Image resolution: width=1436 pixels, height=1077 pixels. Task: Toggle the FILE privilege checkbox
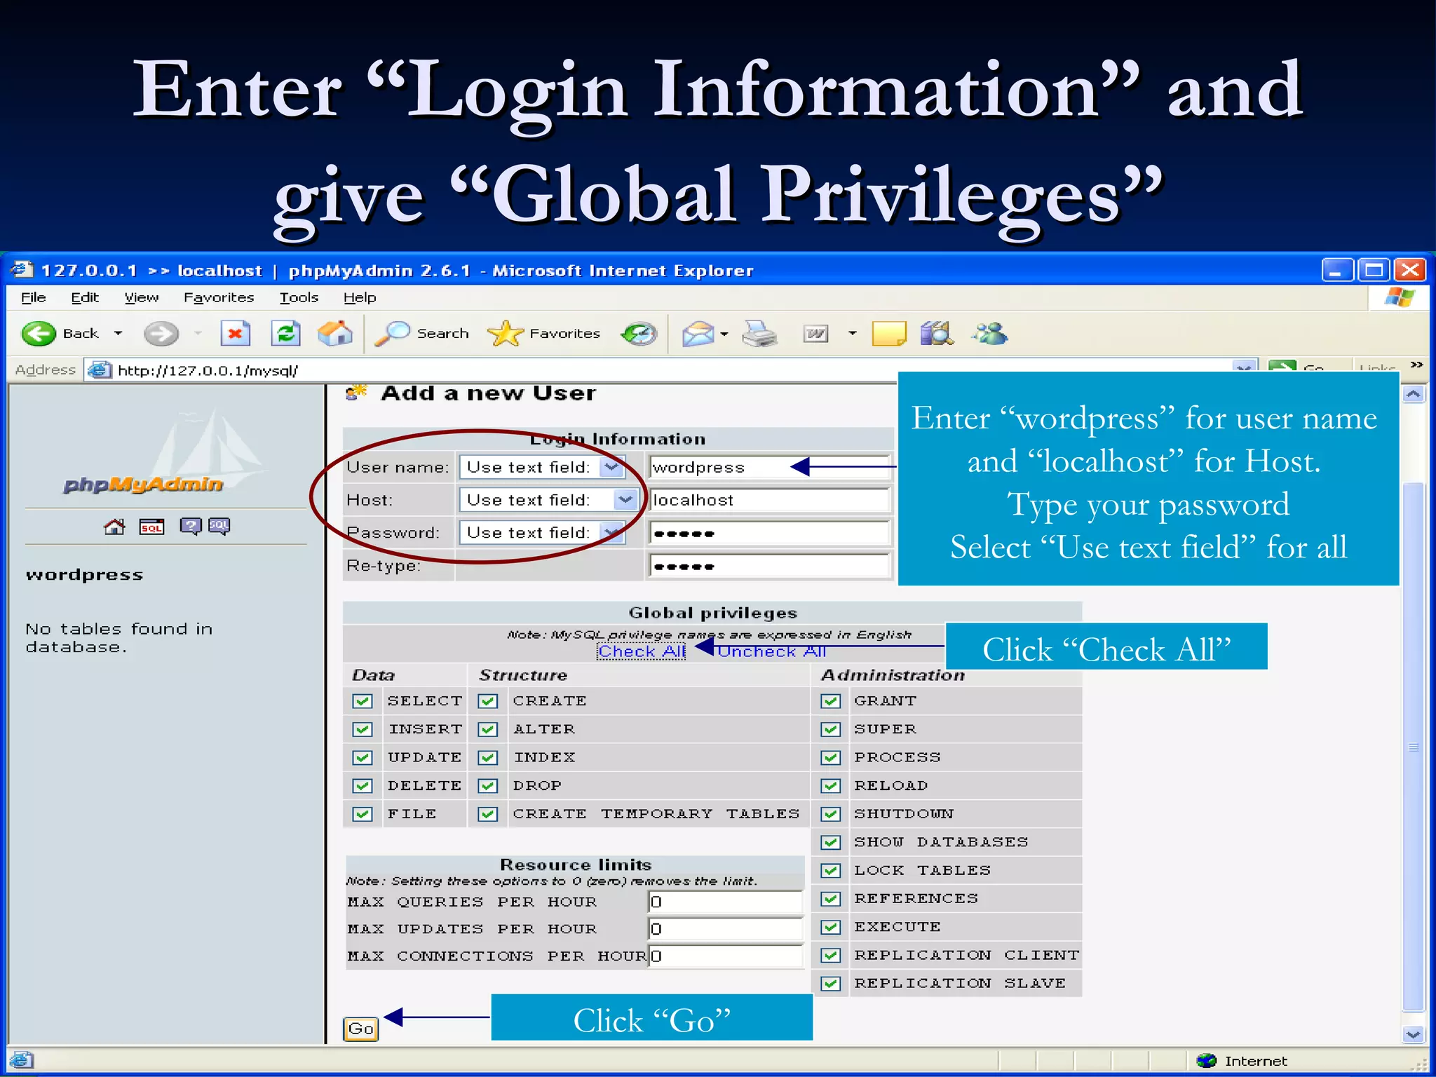click(x=363, y=814)
